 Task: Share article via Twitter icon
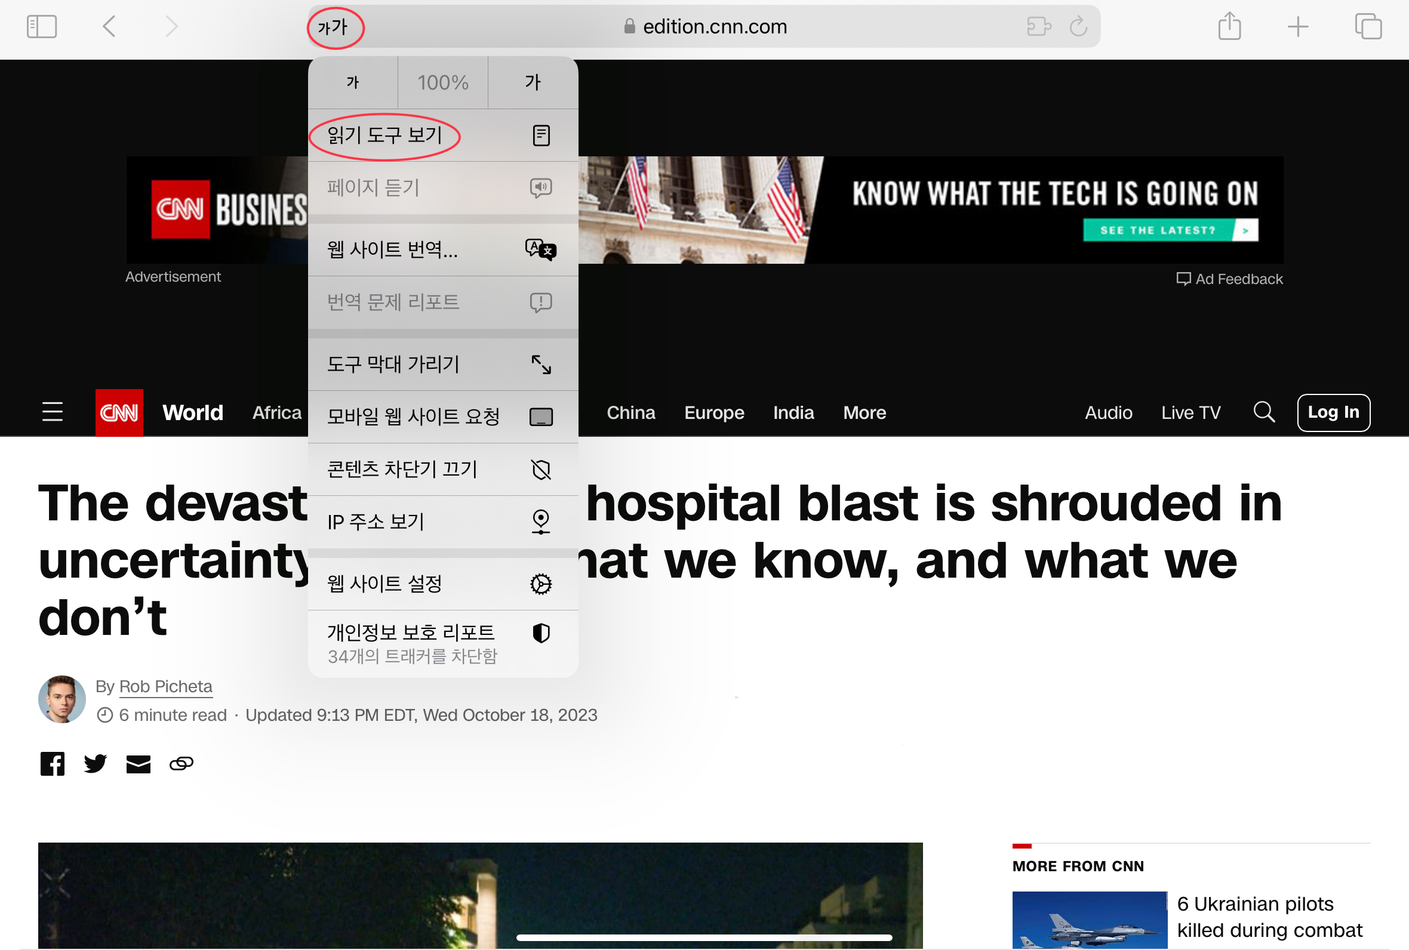coord(95,763)
